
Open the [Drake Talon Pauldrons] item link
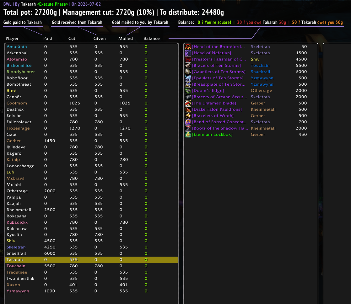(217, 109)
